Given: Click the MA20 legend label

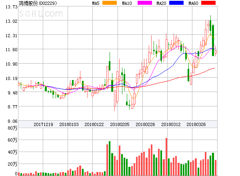Looking at the screenshot, I should point(161,3).
